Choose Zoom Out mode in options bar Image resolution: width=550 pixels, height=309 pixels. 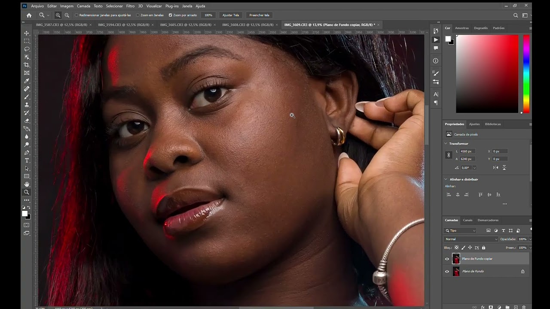point(67,15)
